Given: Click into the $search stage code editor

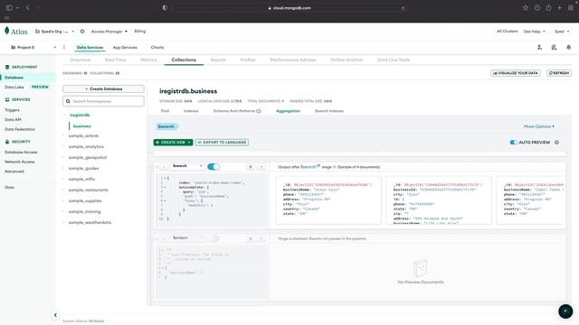Looking at the screenshot, I should pos(213,200).
